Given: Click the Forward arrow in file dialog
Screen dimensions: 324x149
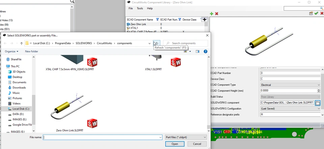Looking at the screenshot, I should point(12,43).
